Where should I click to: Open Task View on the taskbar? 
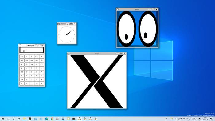click(19, 119)
